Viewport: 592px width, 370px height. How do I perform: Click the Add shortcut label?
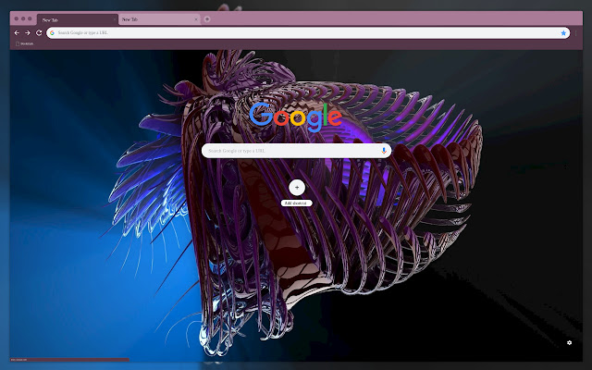tap(296, 203)
